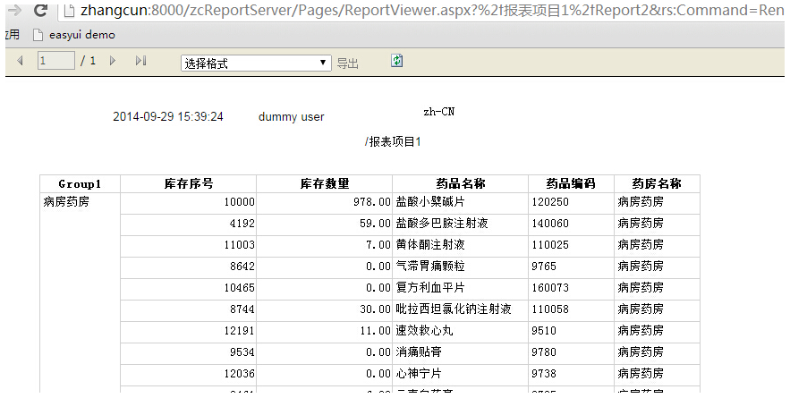The height and width of the screenshot is (415, 790).
Task: Go to previous report page
Action: [21, 61]
